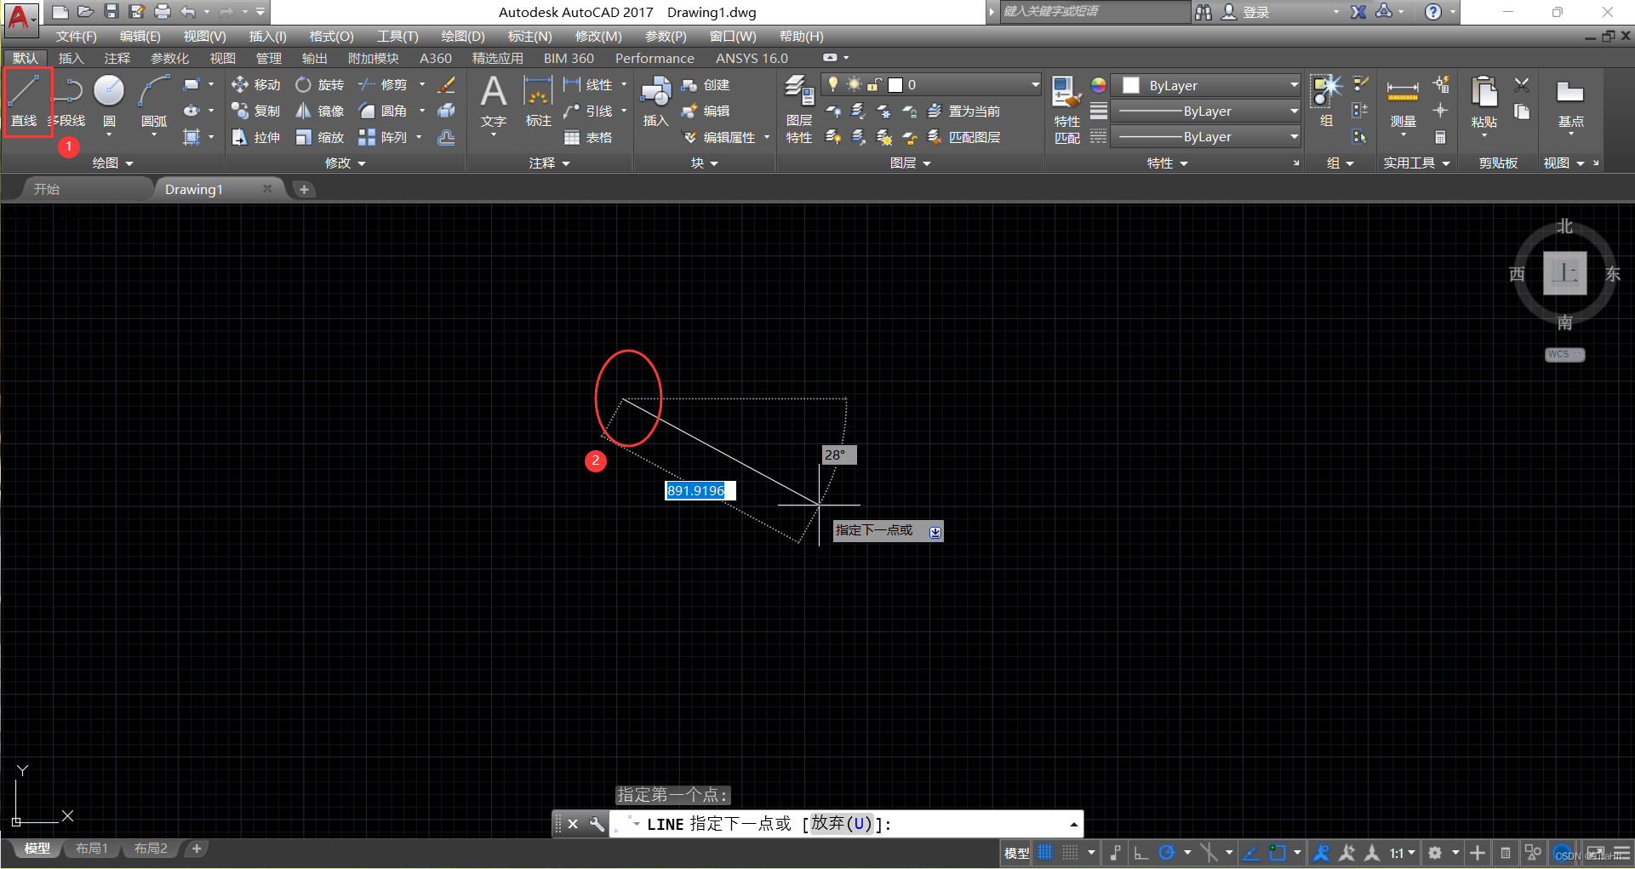Click the Sign In (登录) button
The height and width of the screenshot is (869, 1635).
[x=1246, y=12]
